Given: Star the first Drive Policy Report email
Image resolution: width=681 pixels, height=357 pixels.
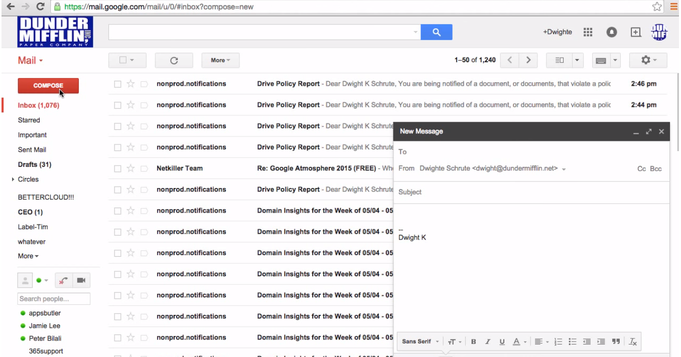Looking at the screenshot, I should pos(130,84).
